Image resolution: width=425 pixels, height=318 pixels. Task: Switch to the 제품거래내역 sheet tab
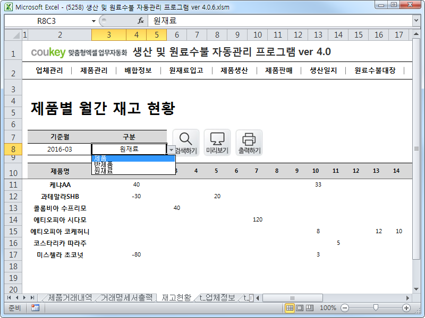tap(70, 298)
